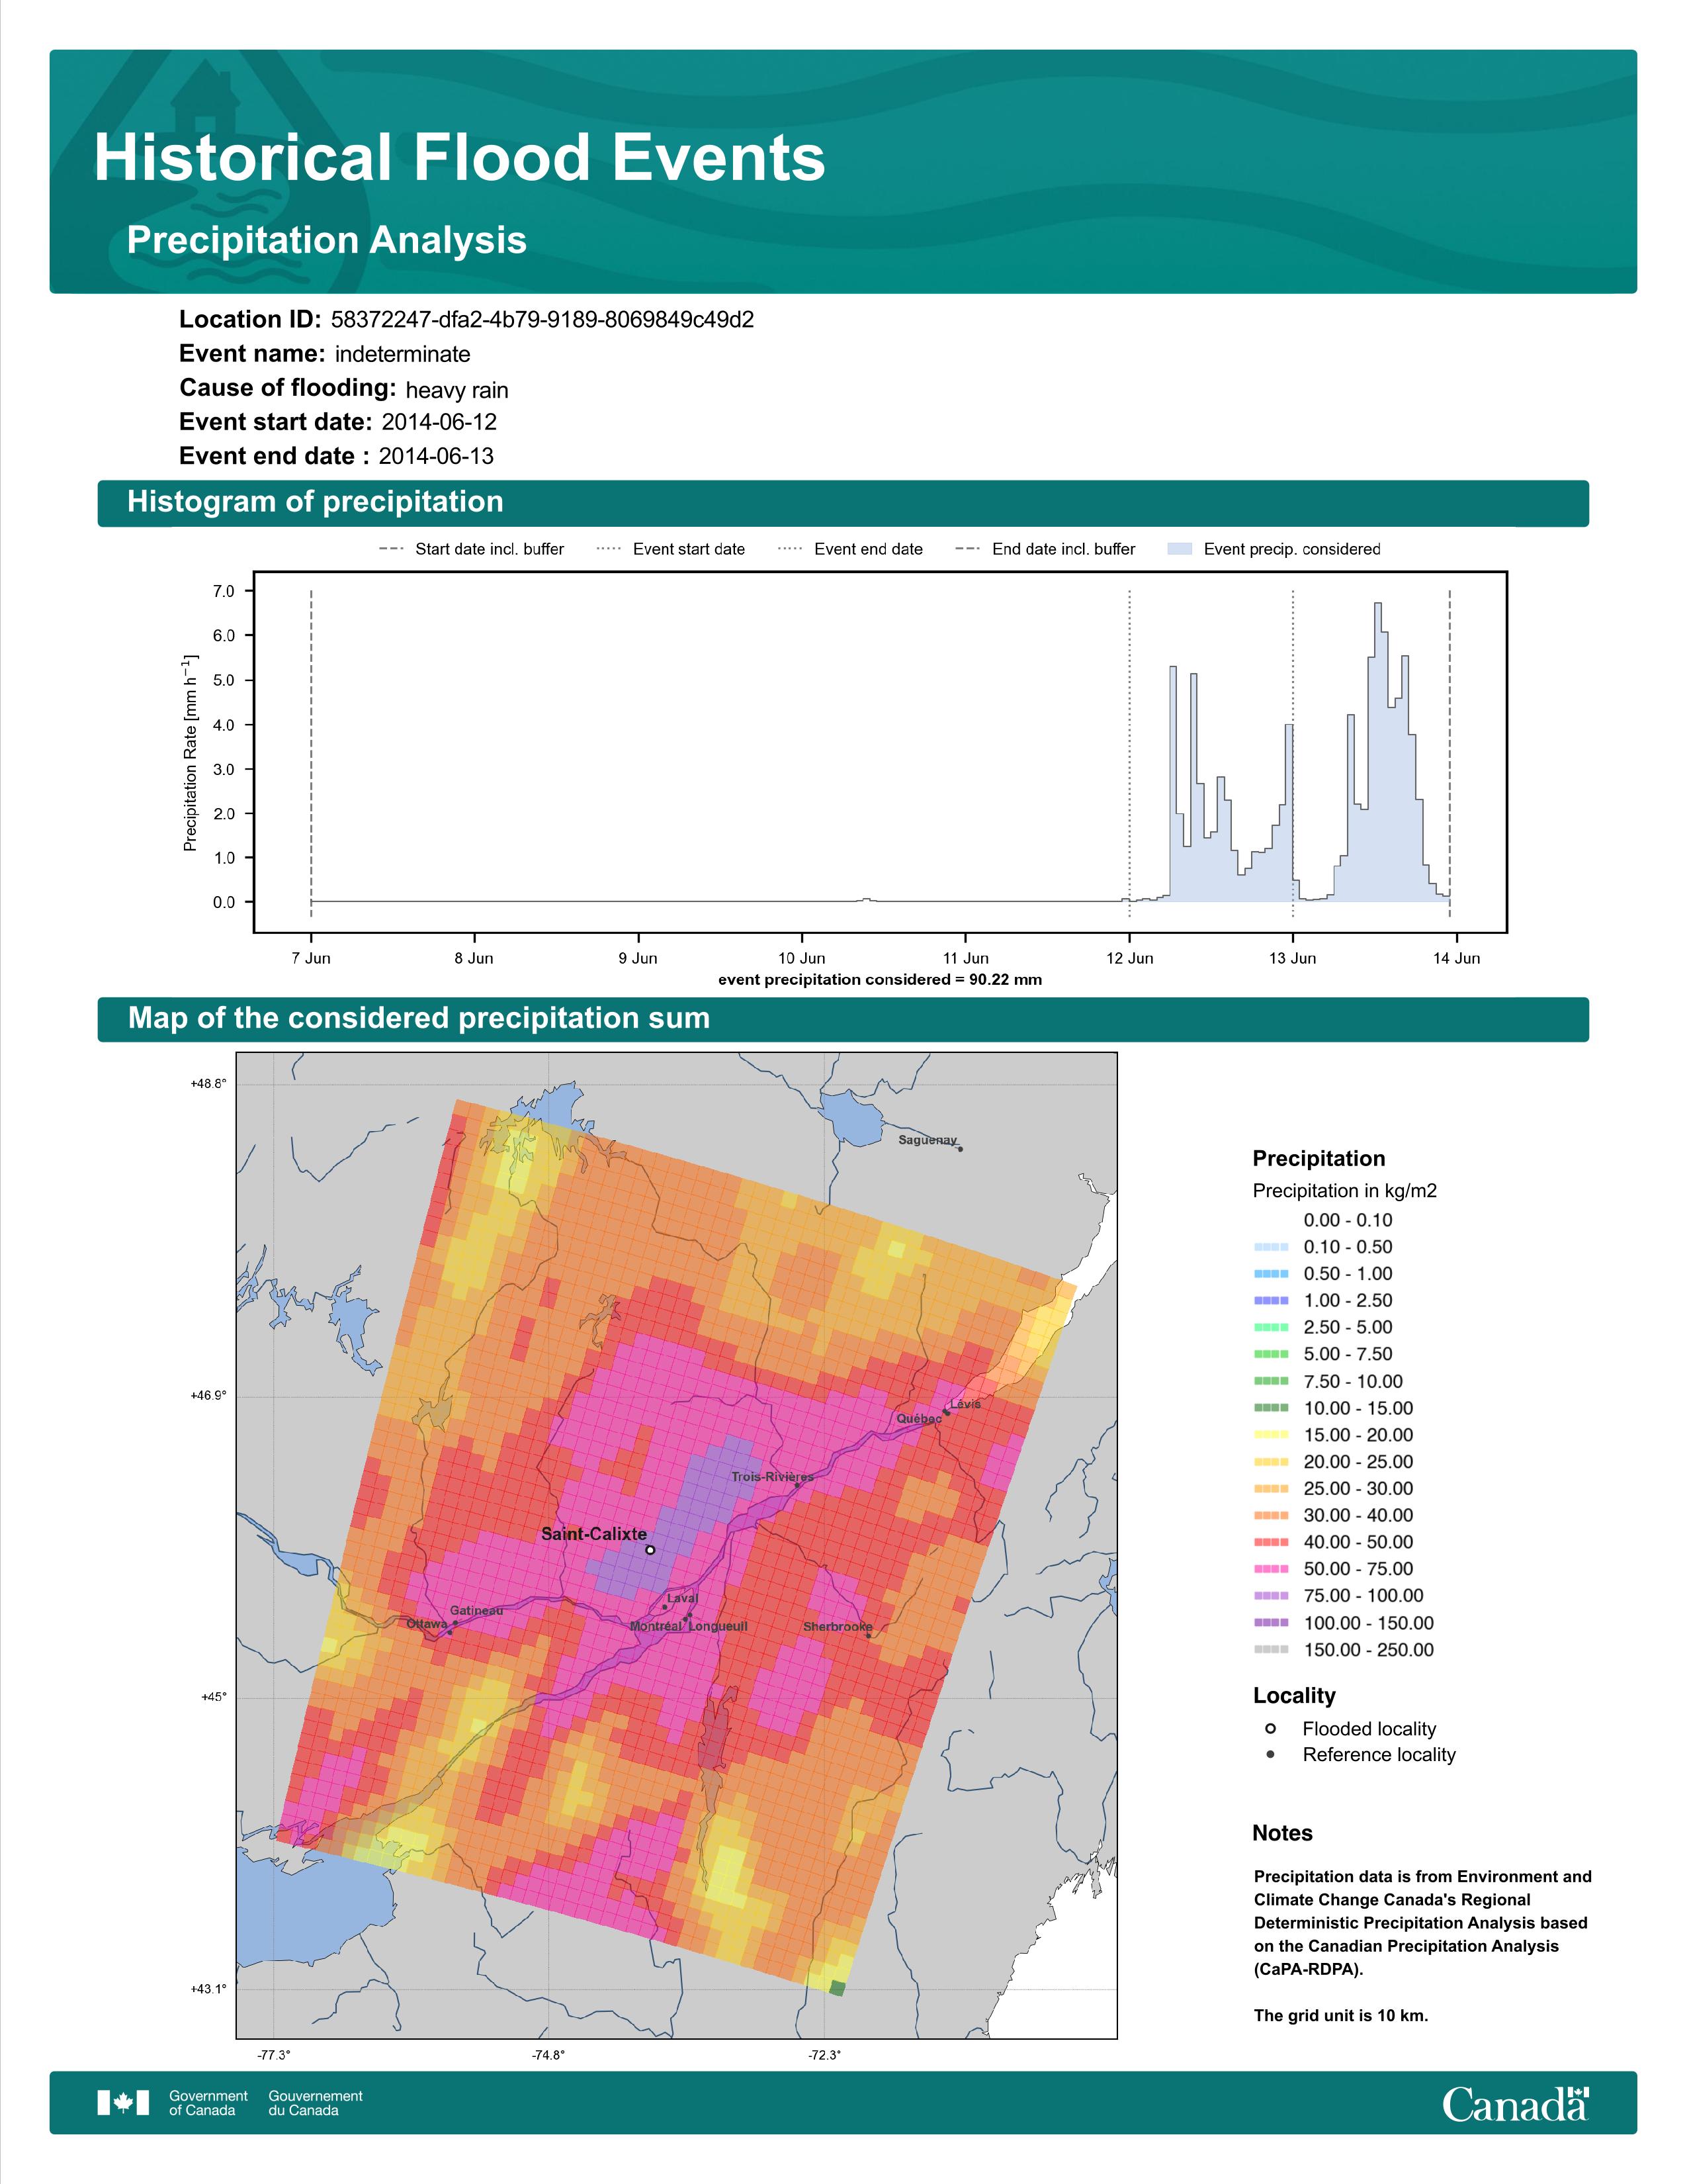Select the event name 'indeterminate'
This screenshot has width=1687, height=2184.
403,354
